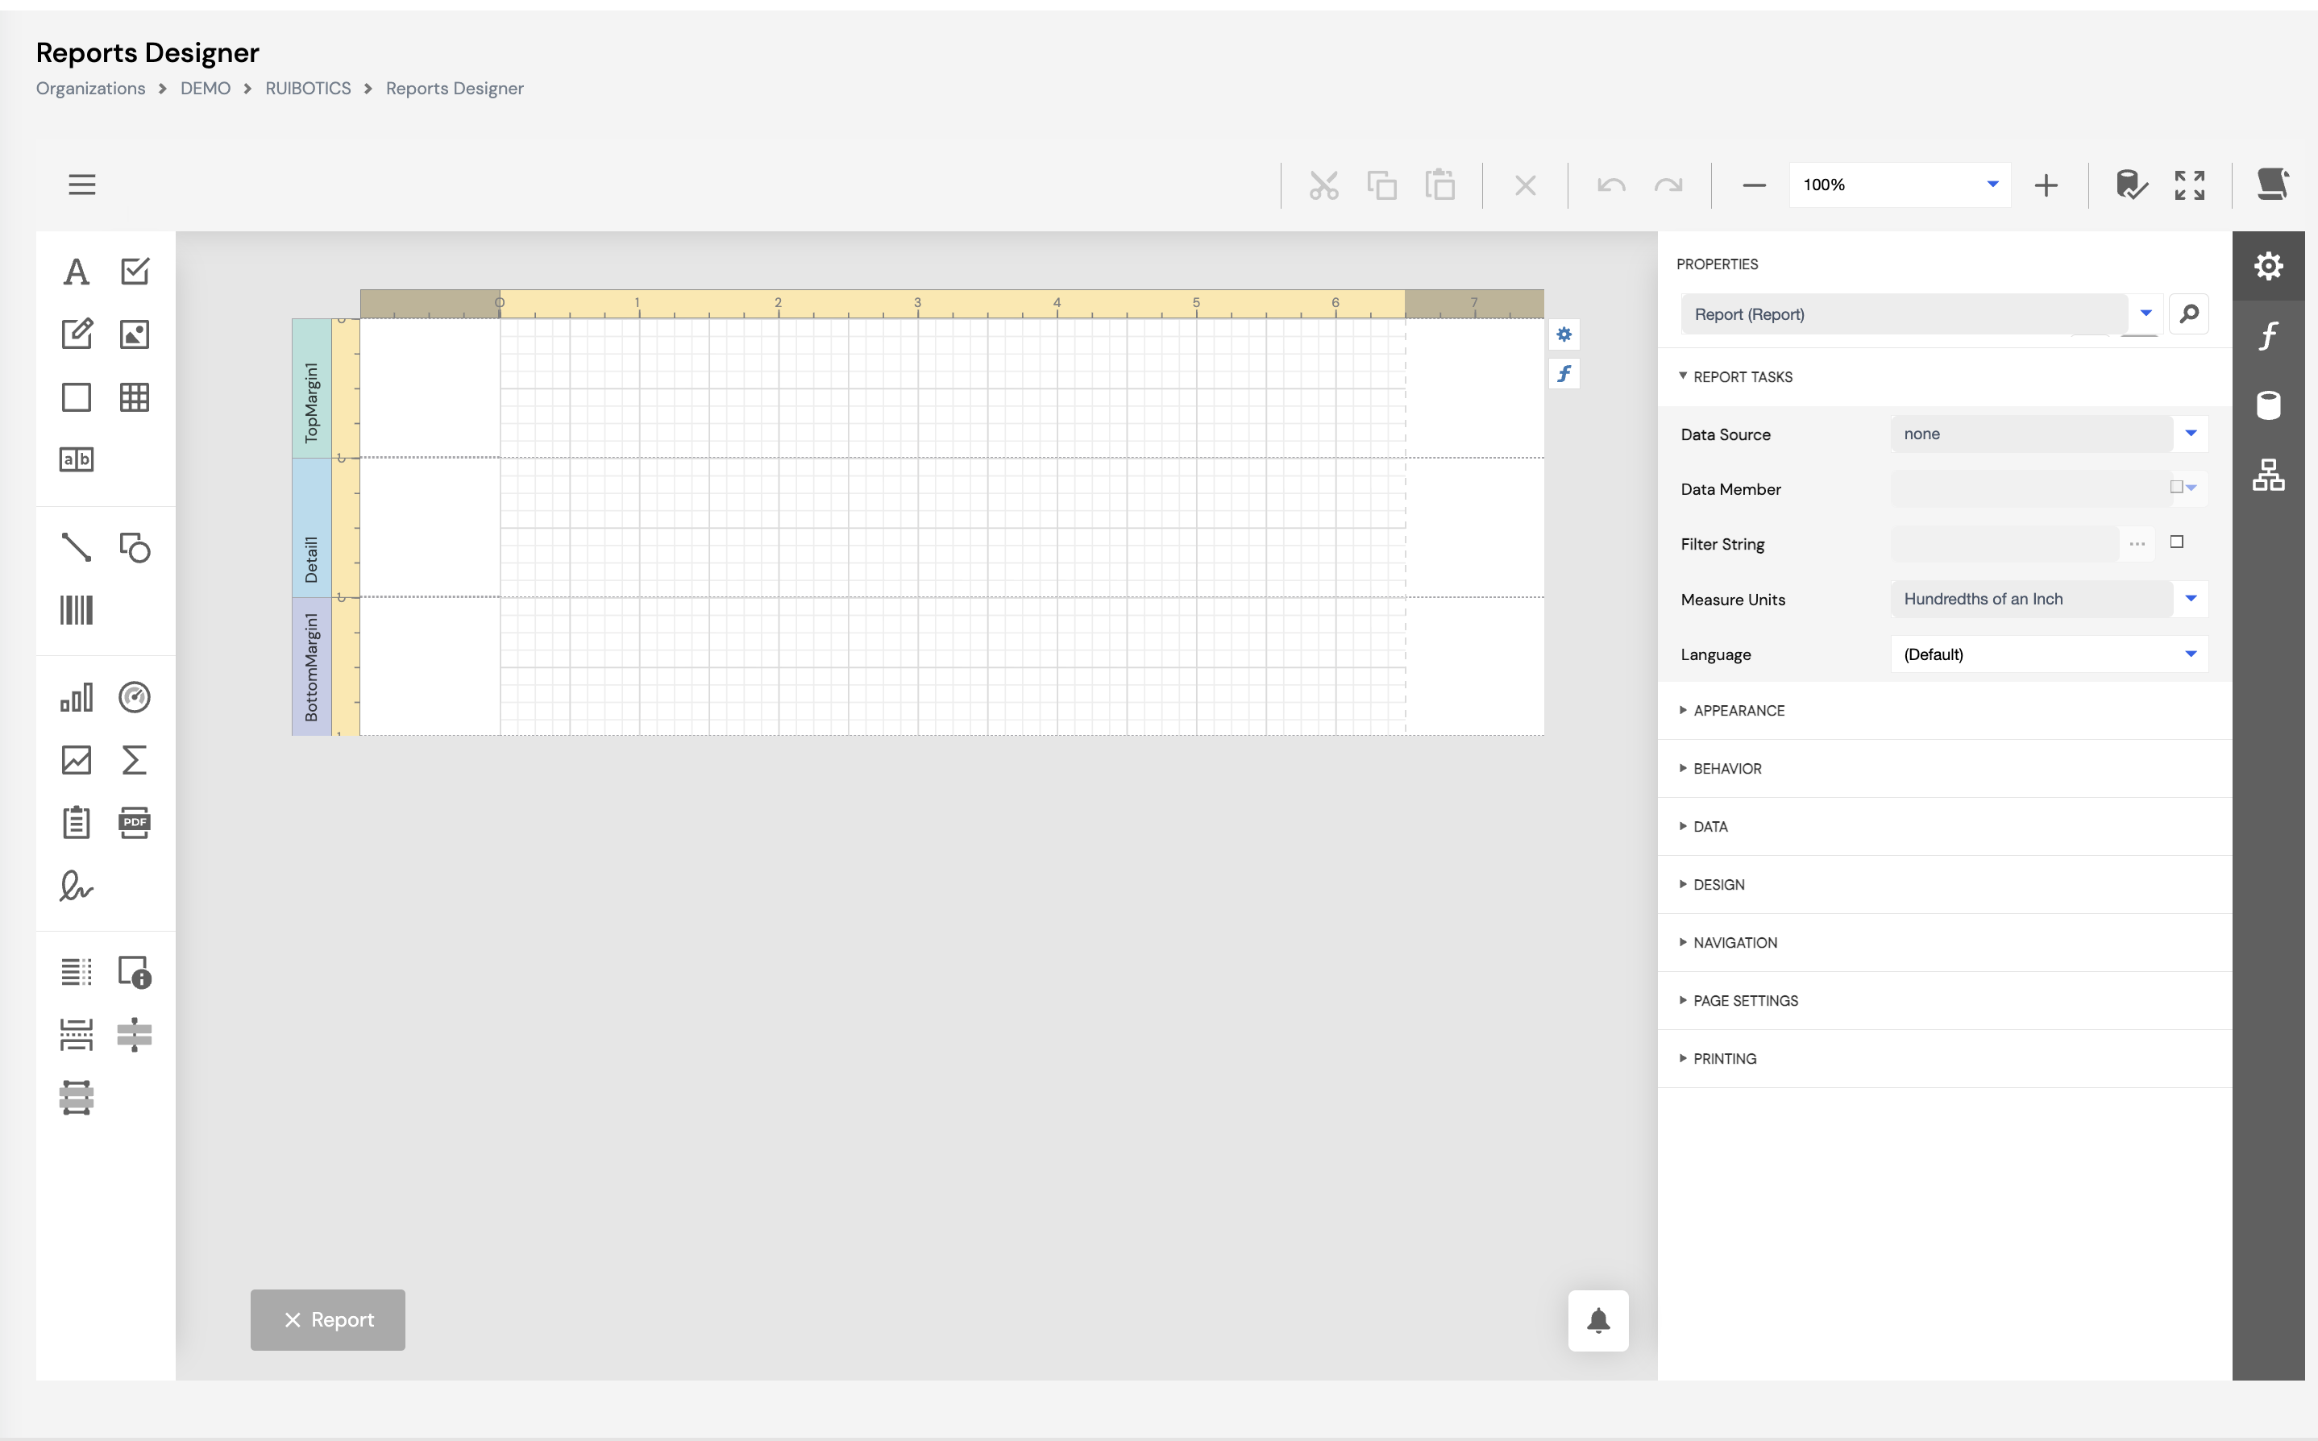Select the Check Box control tool
Screen dimensions: 2318x1441
coord(135,272)
